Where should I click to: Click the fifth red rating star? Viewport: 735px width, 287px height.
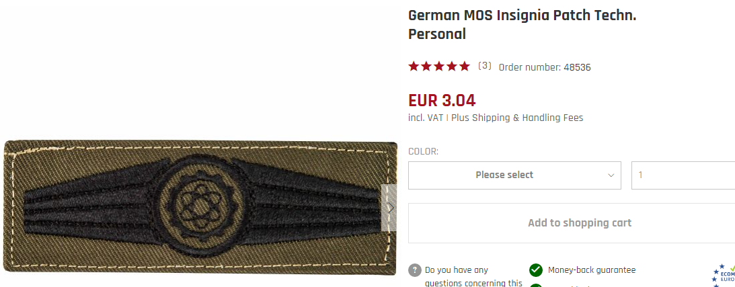pos(465,67)
